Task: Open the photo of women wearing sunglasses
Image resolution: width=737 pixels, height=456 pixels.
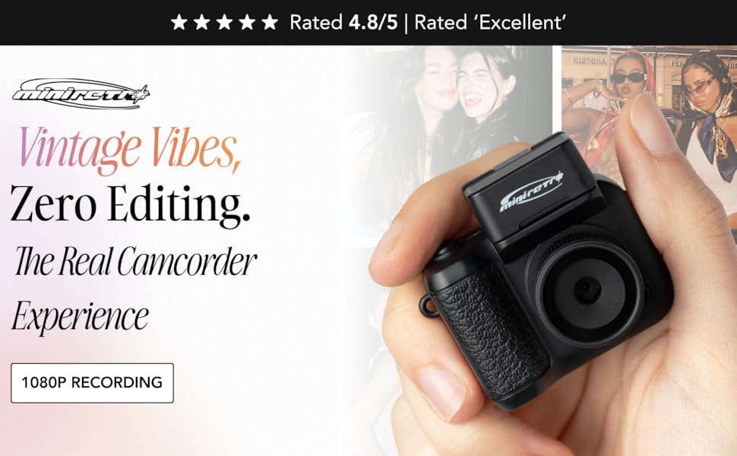Action: tap(649, 108)
